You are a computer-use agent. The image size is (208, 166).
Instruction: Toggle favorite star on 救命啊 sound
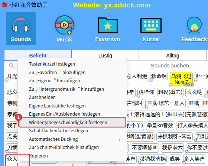point(151,80)
